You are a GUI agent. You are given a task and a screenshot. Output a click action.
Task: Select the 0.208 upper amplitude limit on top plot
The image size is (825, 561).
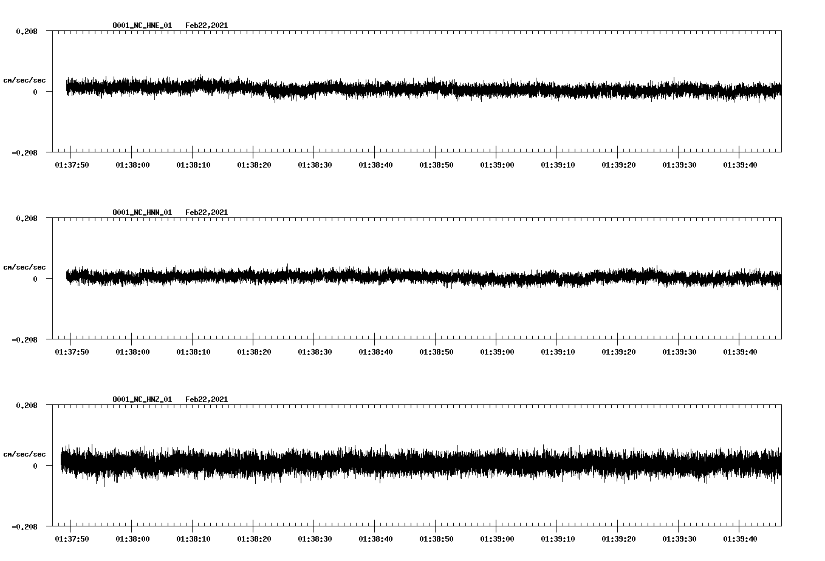27,30
